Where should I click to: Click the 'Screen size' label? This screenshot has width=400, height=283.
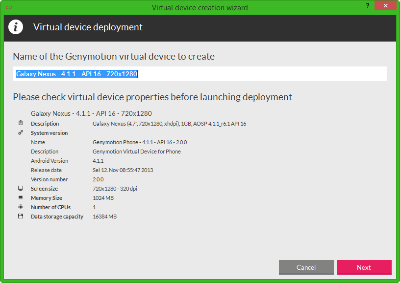click(x=45, y=189)
